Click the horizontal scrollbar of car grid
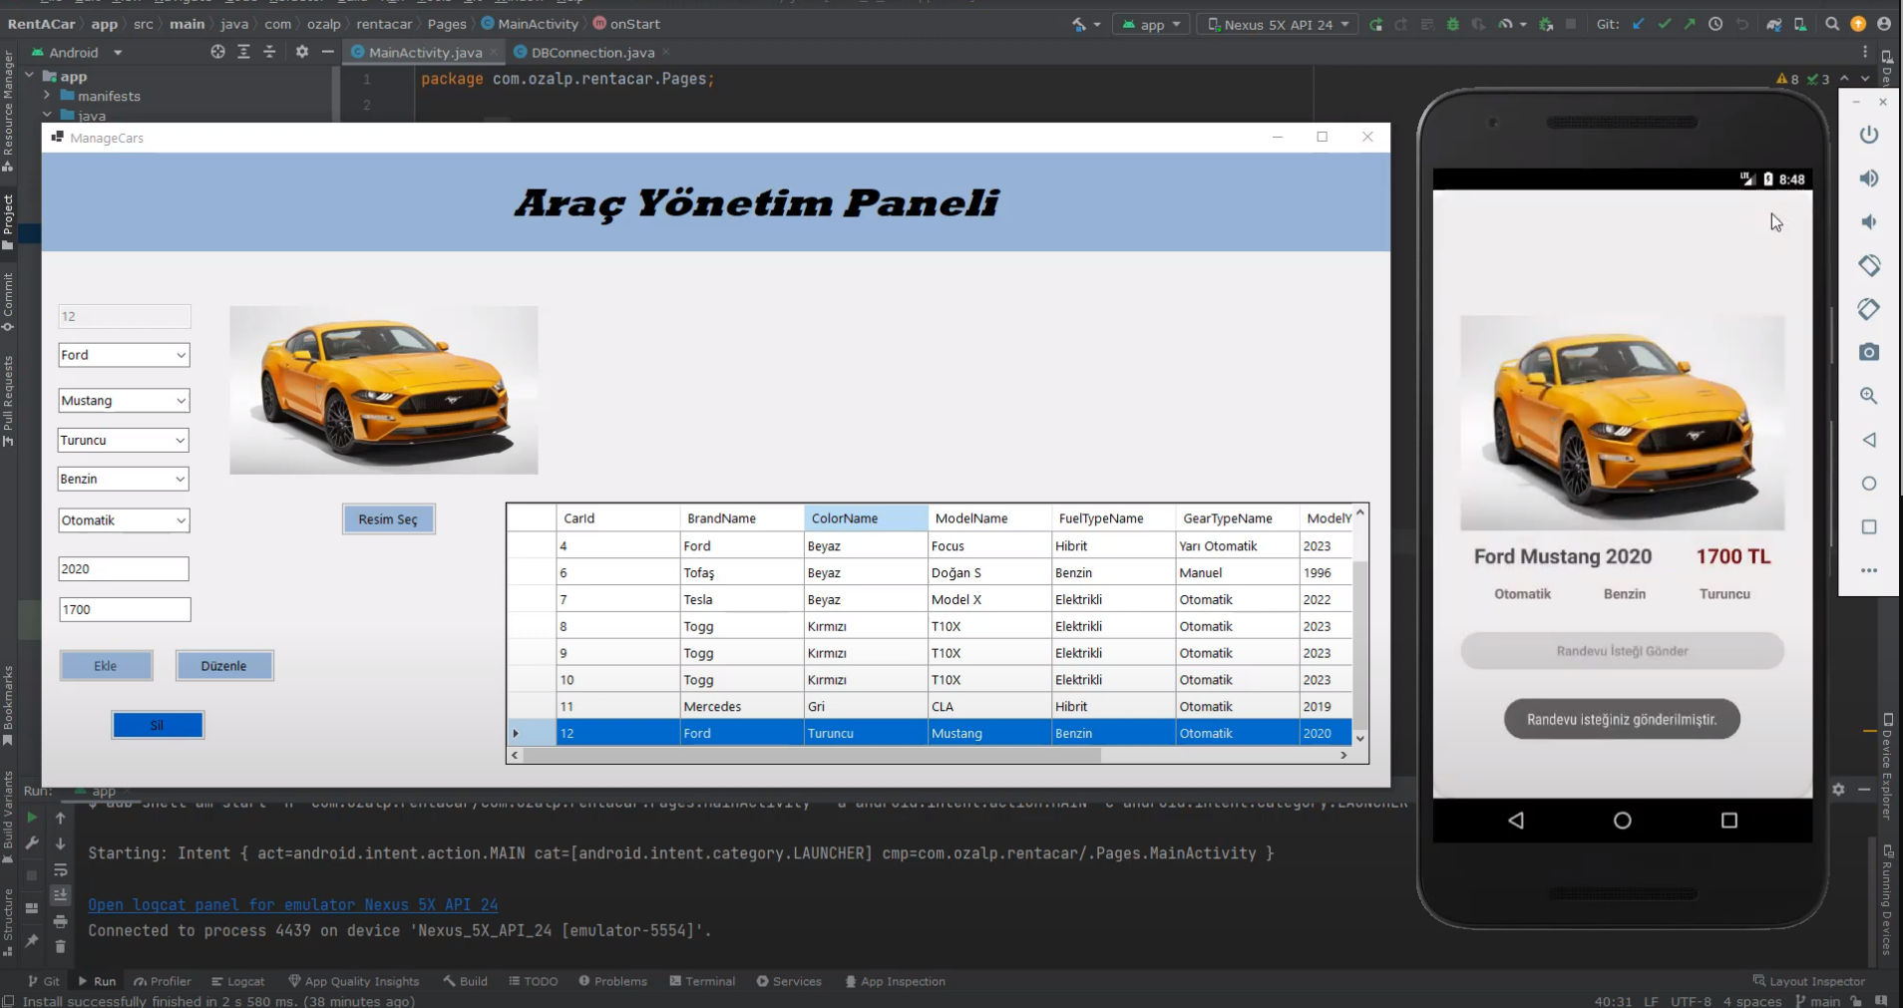 [x=810, y=756]
